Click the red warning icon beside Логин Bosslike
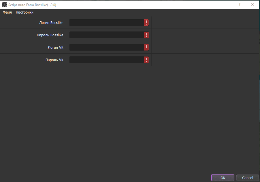The width and height of the screenshot is (260, 182). click(146, 23)
